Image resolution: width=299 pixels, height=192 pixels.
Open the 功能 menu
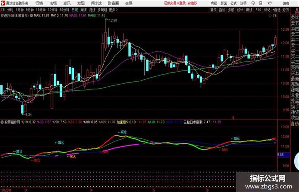click(x=214, y=3)
